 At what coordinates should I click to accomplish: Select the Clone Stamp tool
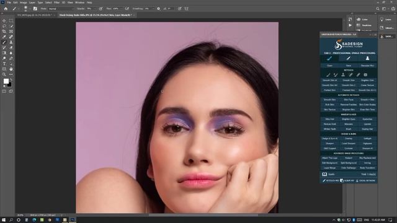(11, 42)
